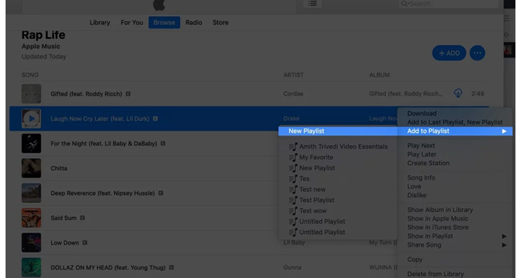This screenshot has height=278, width=521.
Task: Click the list view icon in top bar
Action: click(x=313, y=3)
